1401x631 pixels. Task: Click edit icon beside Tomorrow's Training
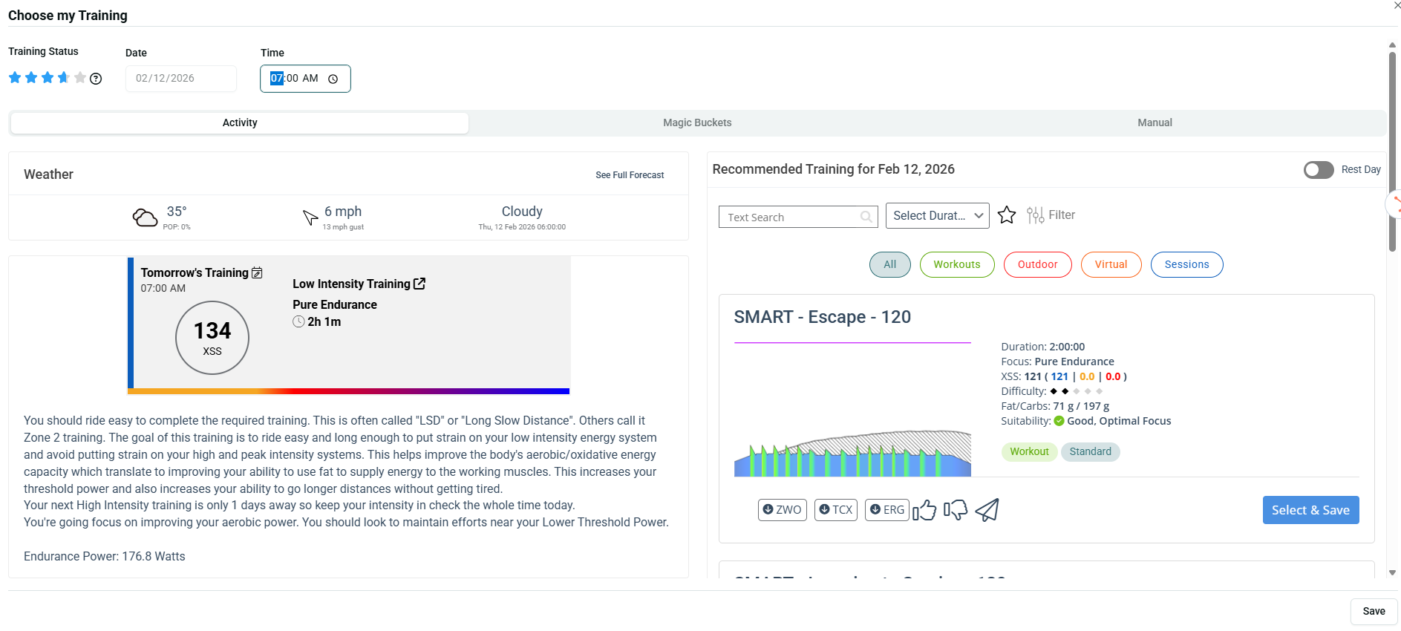(257, 273)
